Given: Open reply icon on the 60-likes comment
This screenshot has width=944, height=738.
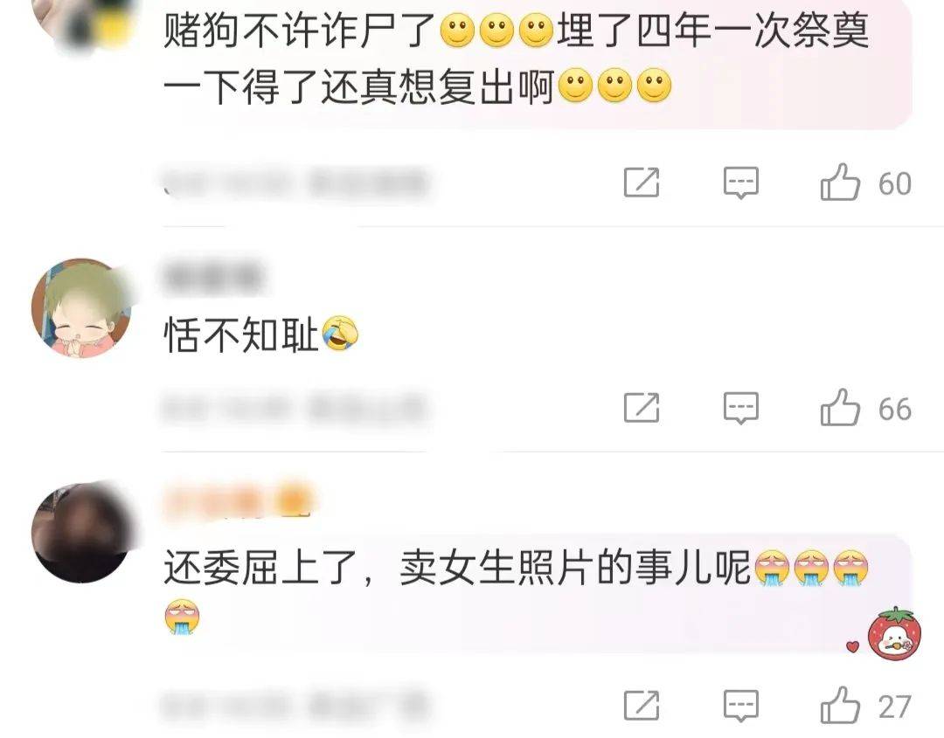Looking at the screenshot, I should (741, 183).
